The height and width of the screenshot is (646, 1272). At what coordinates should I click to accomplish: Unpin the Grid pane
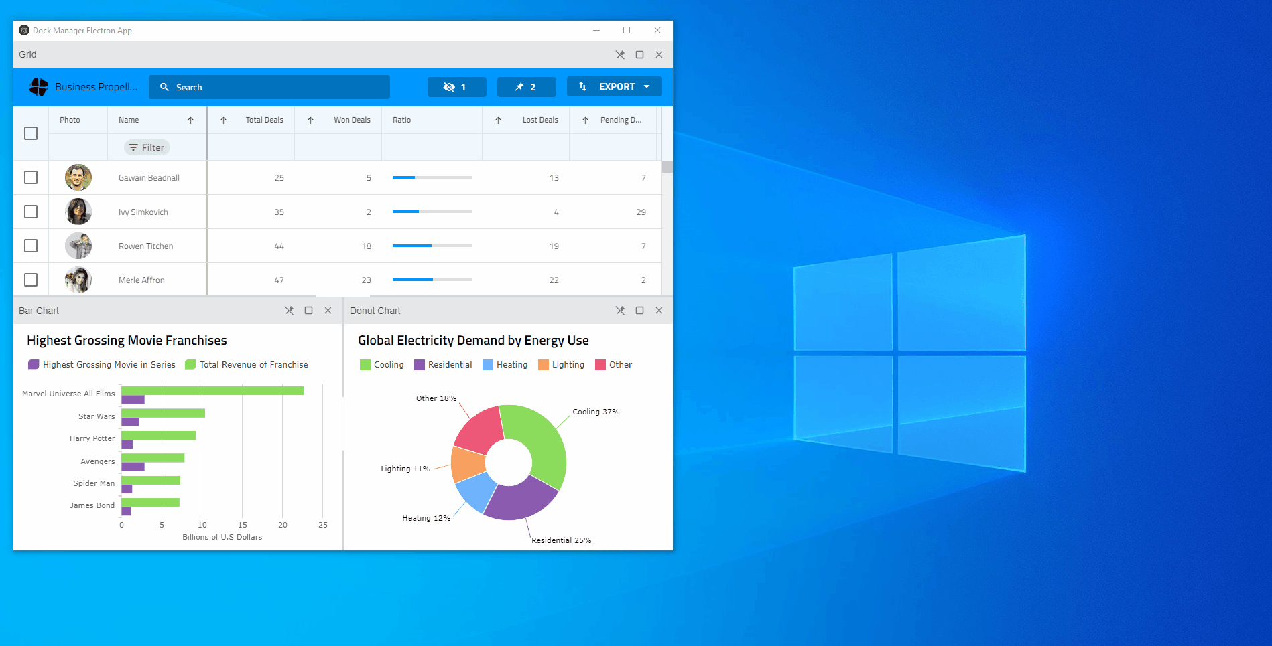tap(620, 54)
